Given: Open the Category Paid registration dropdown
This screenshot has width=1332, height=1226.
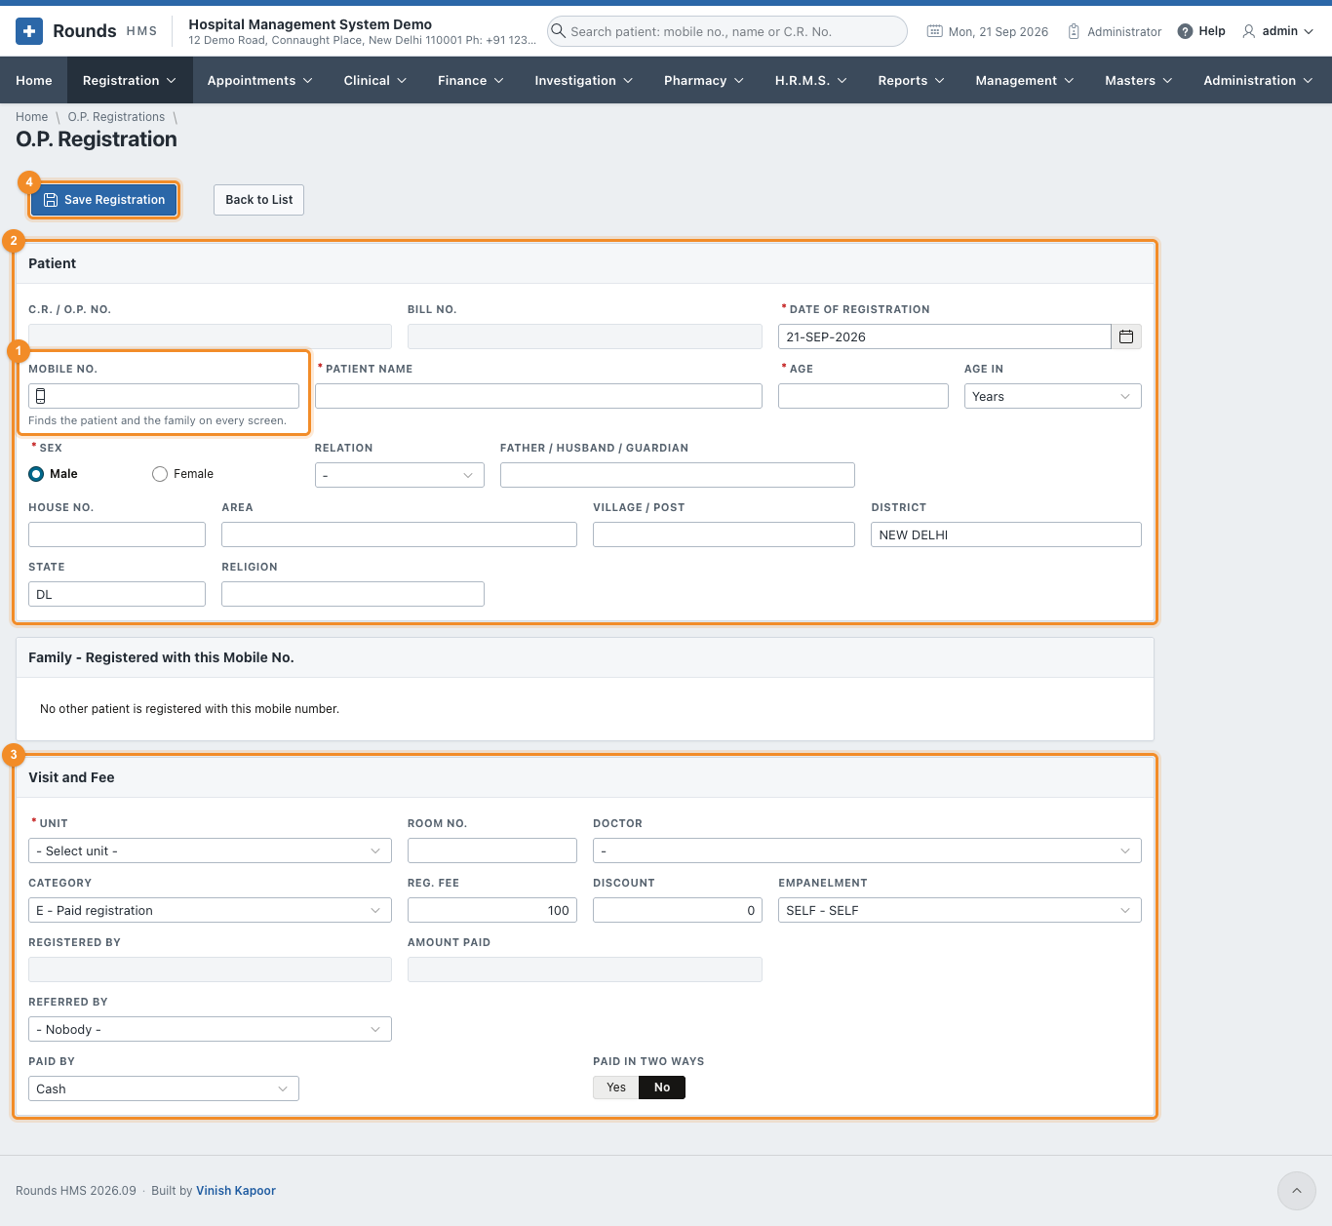Looking at the screenshot, I should click(210, 910).
